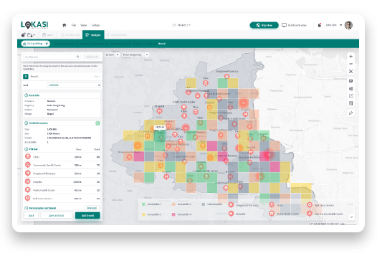Click the Back button in the panel
This screenshot has width=377, height=261.
[32, 215]
